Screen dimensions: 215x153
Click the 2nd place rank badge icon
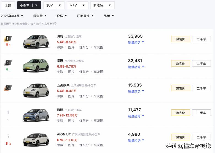click(8, 63)
